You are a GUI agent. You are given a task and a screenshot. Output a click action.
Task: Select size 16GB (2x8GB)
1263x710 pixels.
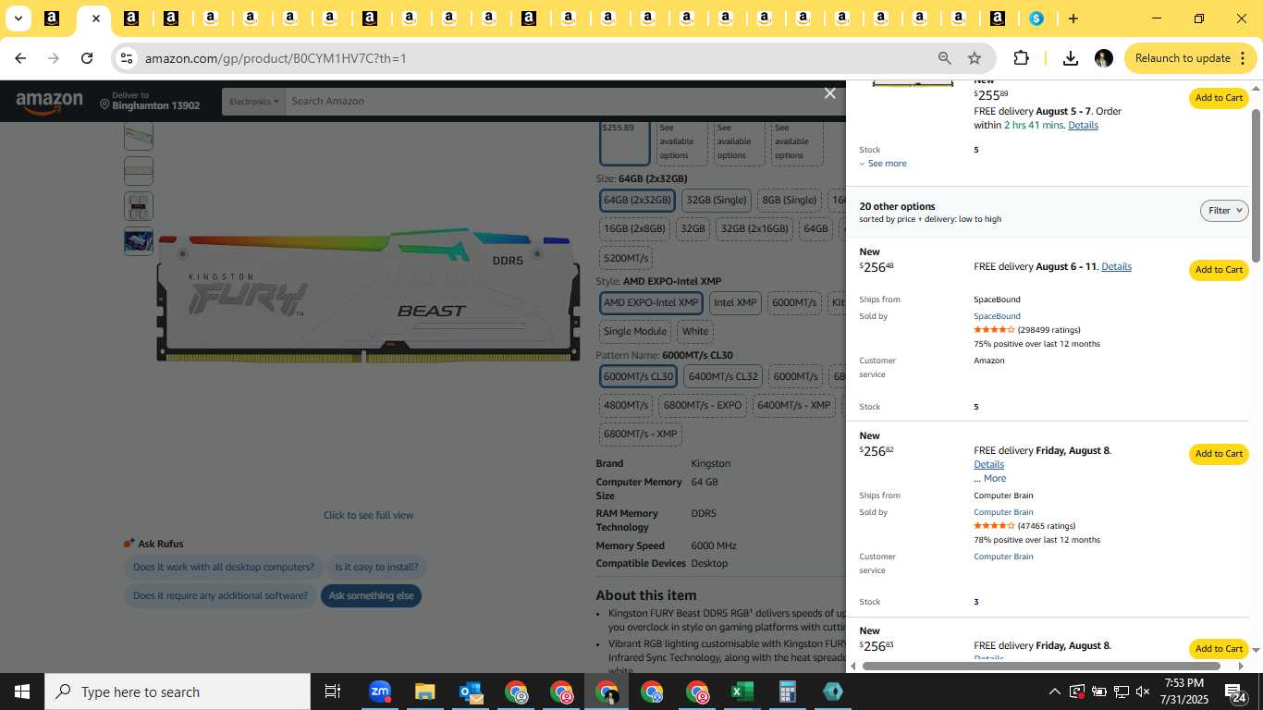(633, 229)
